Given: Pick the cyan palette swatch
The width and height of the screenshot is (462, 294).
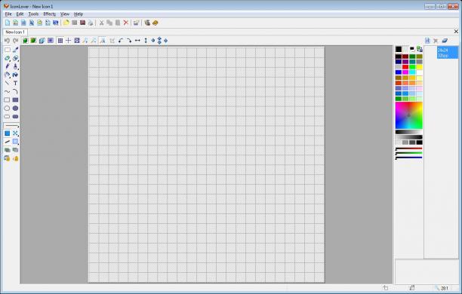Looking at the screenshot, I should pos(412,72).
